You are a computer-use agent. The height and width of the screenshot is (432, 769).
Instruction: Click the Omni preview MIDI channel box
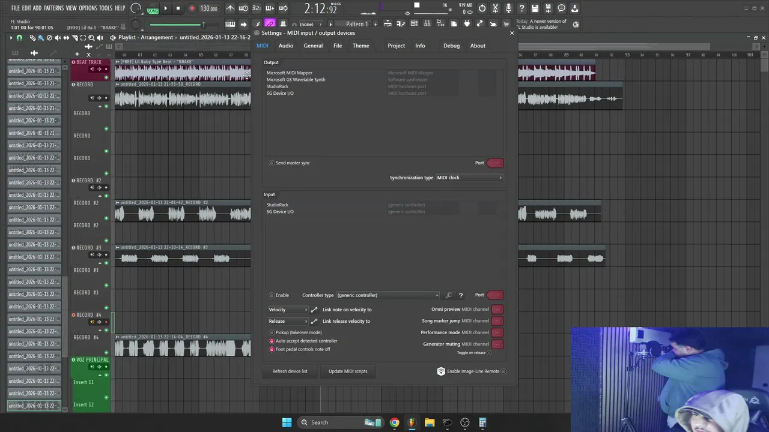497,310
